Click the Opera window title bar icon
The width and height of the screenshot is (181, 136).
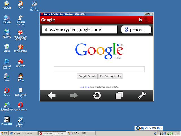point(42,14)
